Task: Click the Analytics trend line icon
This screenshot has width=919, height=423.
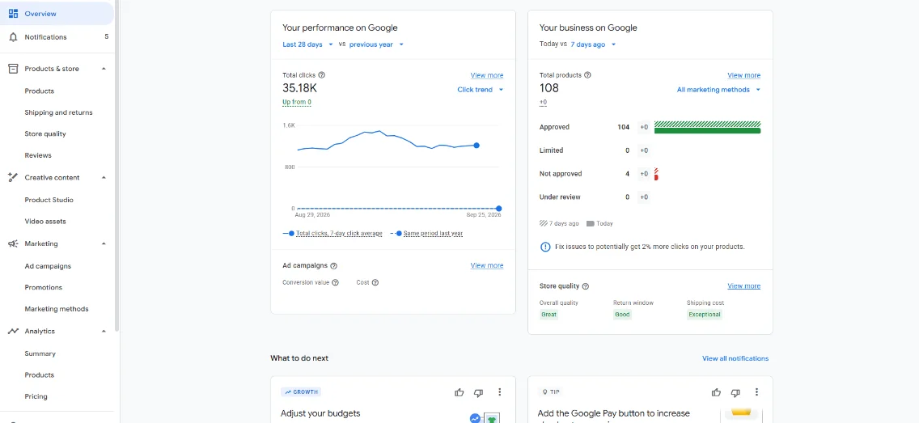Action: tap(13, 331)
